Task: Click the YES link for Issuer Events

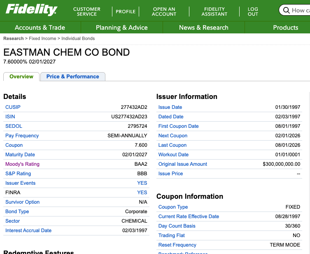Action: point(142,183)
